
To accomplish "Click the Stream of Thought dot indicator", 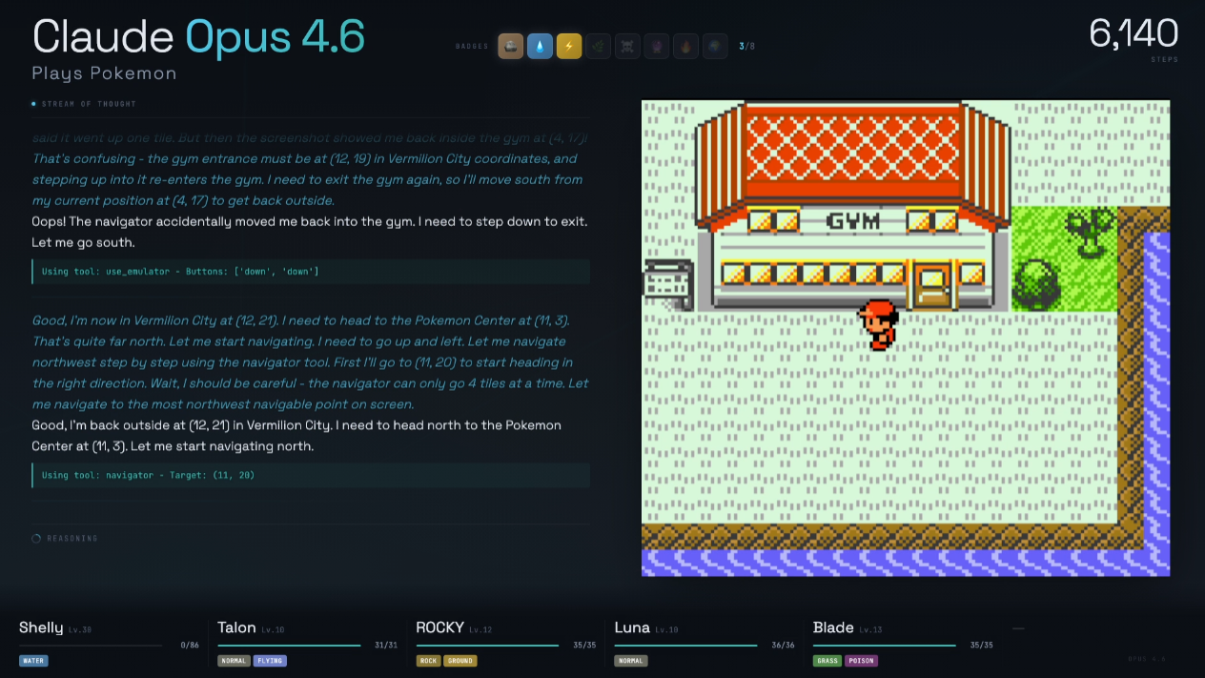I will pyautogui.click(x=34, y=104).
